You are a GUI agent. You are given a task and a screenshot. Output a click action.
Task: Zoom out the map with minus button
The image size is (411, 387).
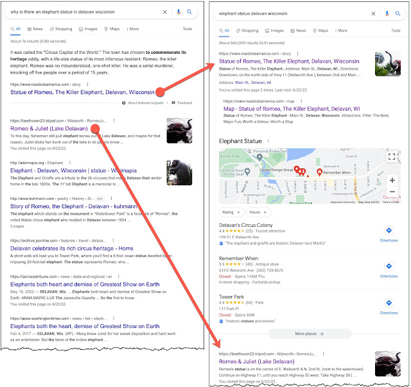pyautogui.click(x=392, y=192)
